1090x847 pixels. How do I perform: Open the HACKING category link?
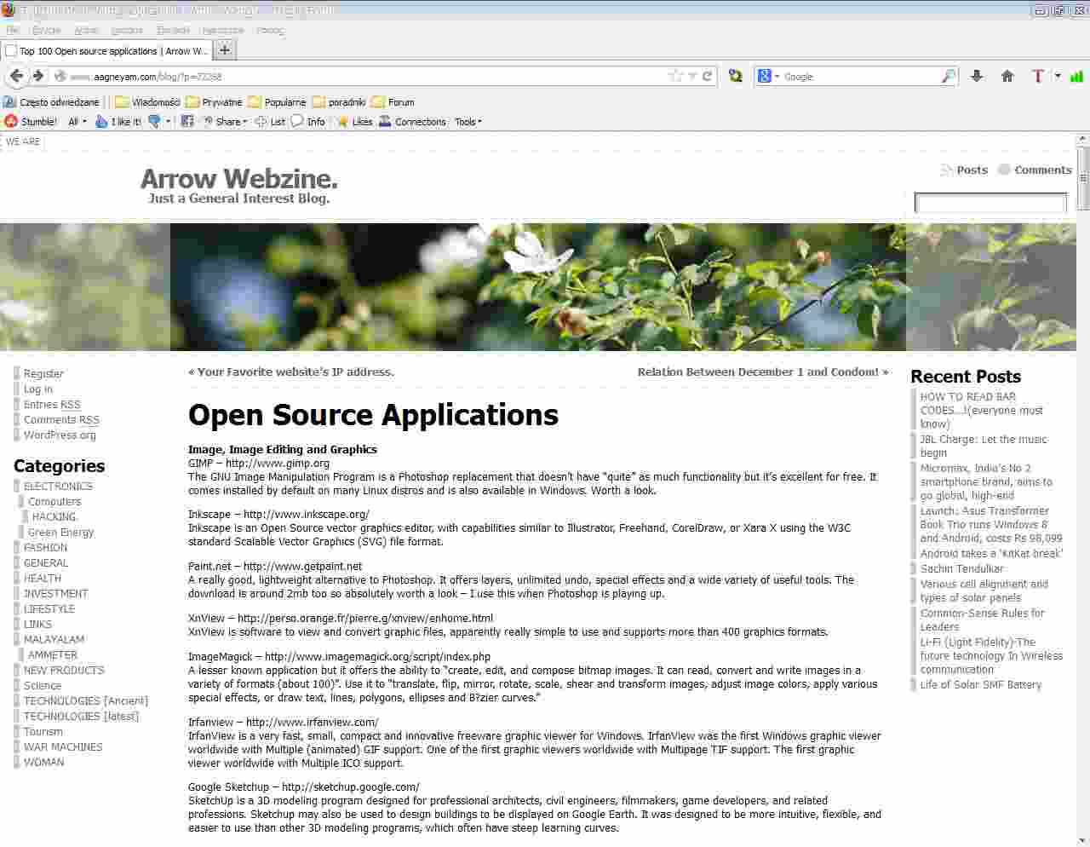[54, 516]
